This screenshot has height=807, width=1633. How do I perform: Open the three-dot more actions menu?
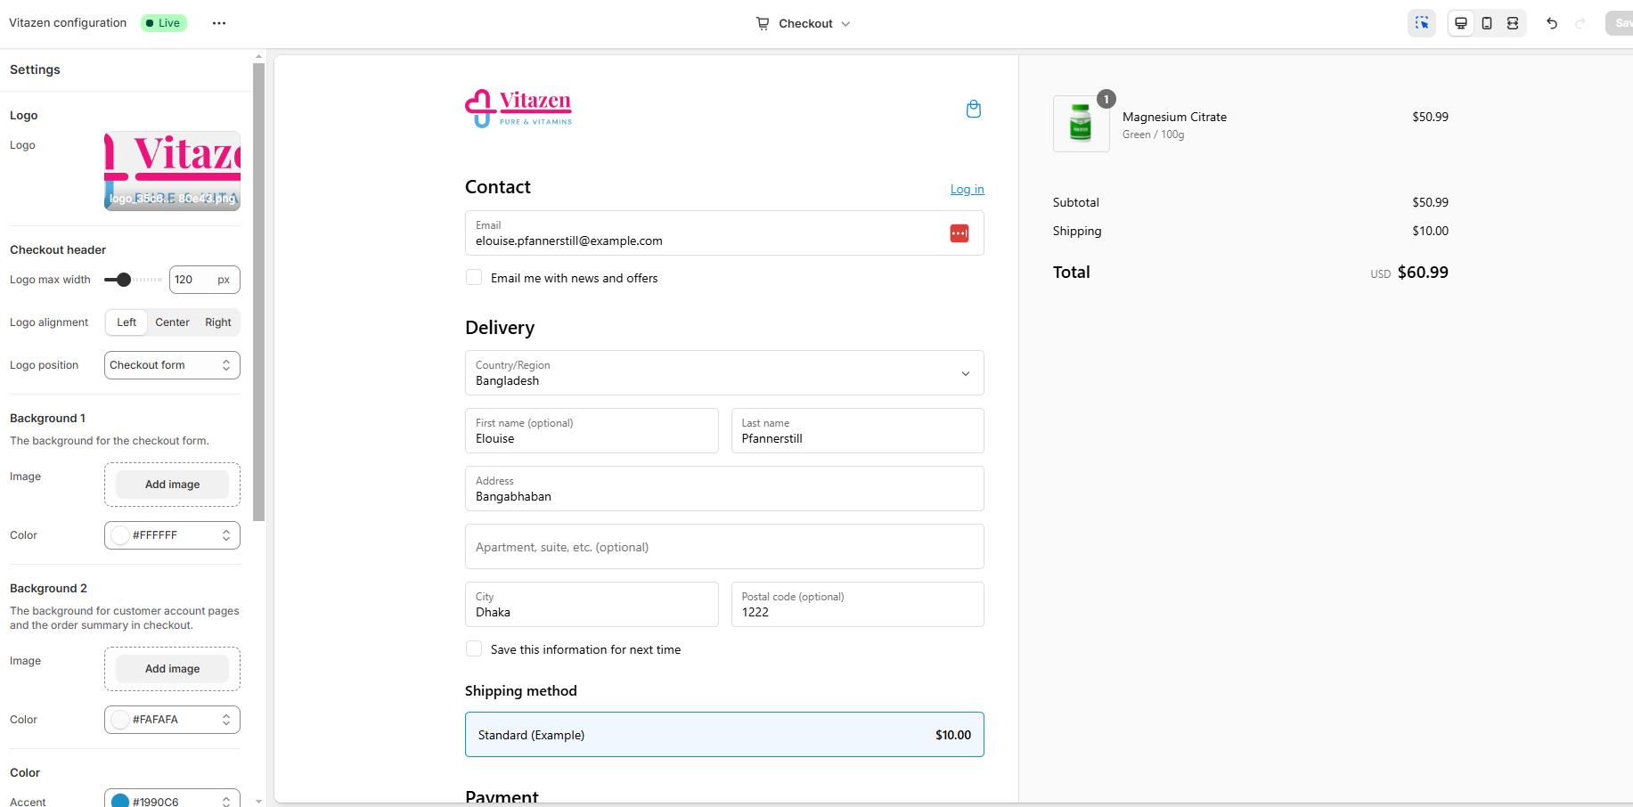coord(219,23)
